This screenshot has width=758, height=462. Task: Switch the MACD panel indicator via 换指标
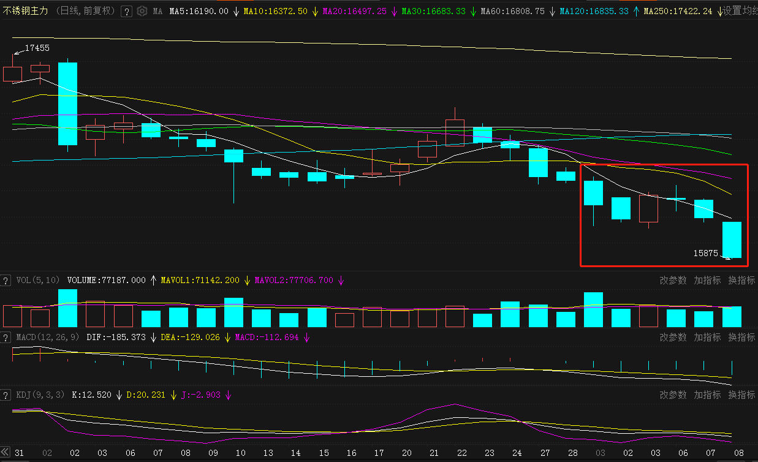[x=741, y=337]
